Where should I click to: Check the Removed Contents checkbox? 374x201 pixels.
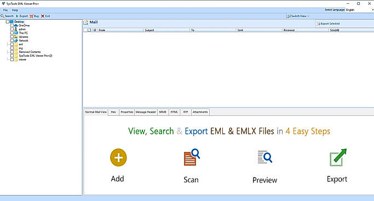(x=12, y=52)
